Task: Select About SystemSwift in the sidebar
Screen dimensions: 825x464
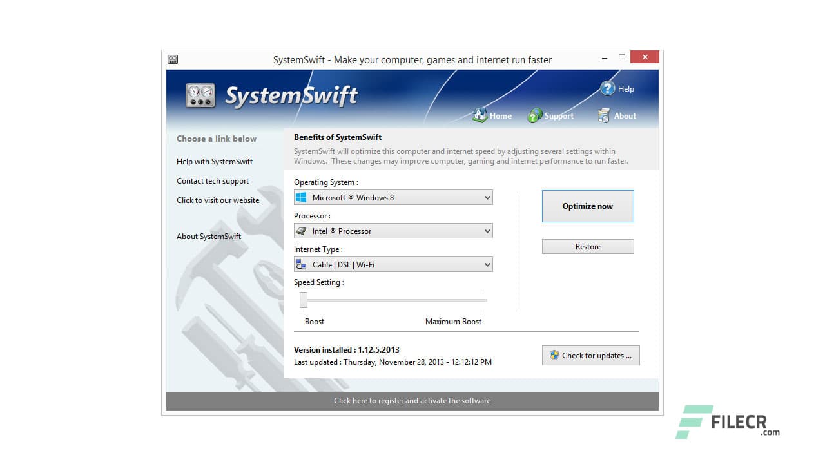Action: [x=208, y=236]
